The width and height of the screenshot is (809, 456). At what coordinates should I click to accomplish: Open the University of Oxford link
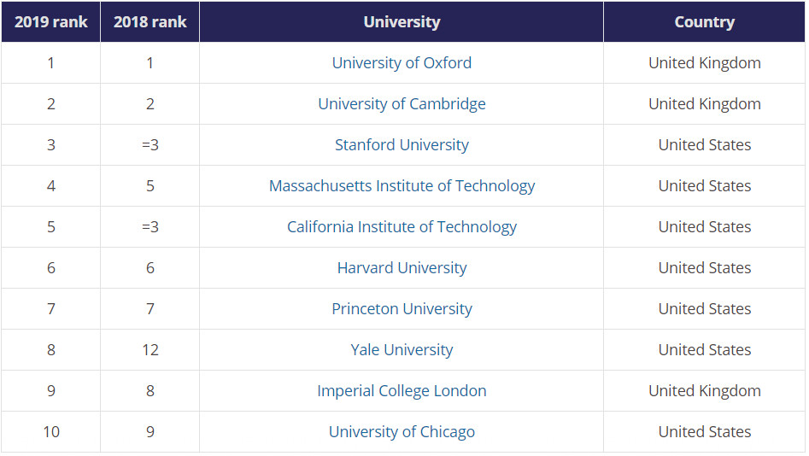coord(402,63)
